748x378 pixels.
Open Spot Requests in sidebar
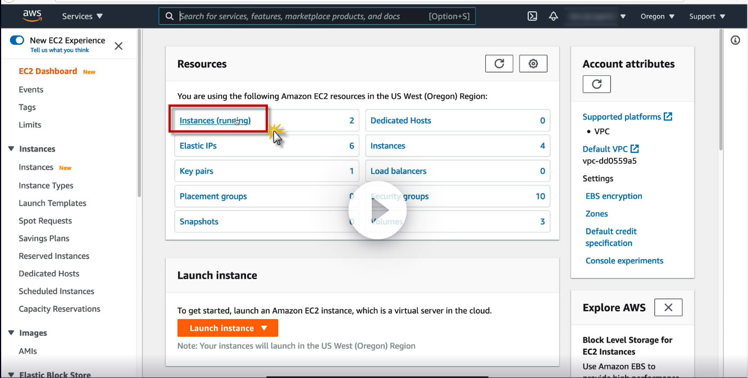pos(45,221)
